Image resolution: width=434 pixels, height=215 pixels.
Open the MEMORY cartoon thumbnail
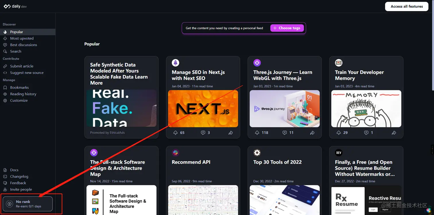pyautogui.click(x=366, y=109)
